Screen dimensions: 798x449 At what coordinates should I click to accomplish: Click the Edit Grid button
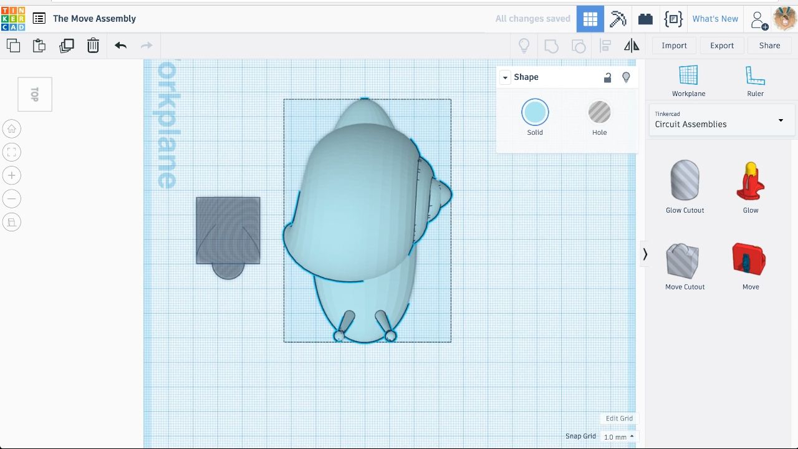pos(619,418)
